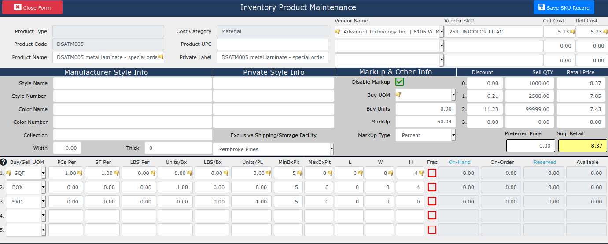Click the pointer icon in Buy UOM field
Screen dimensions: 608x244
[x=399, y=95]
